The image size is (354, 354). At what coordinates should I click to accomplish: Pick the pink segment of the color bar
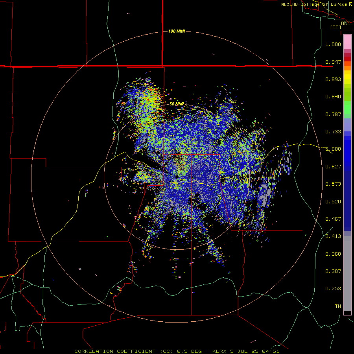(347, 42)
